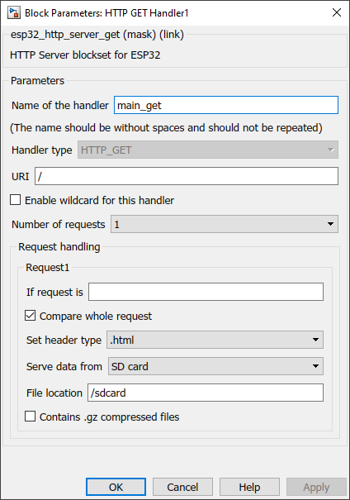The height and width of the screenshot is (500, 350).
Task: Click the Serve data from dropdown arrow
Action: pos(315,366)
